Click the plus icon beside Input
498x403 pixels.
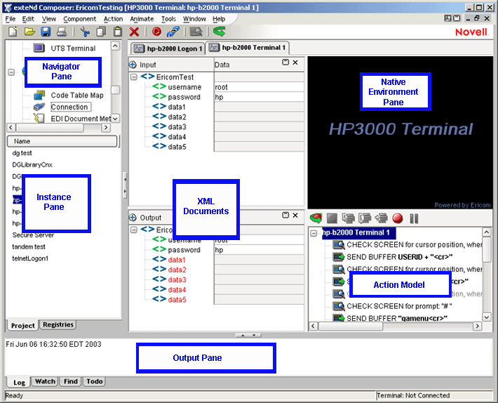click(133, 65)
